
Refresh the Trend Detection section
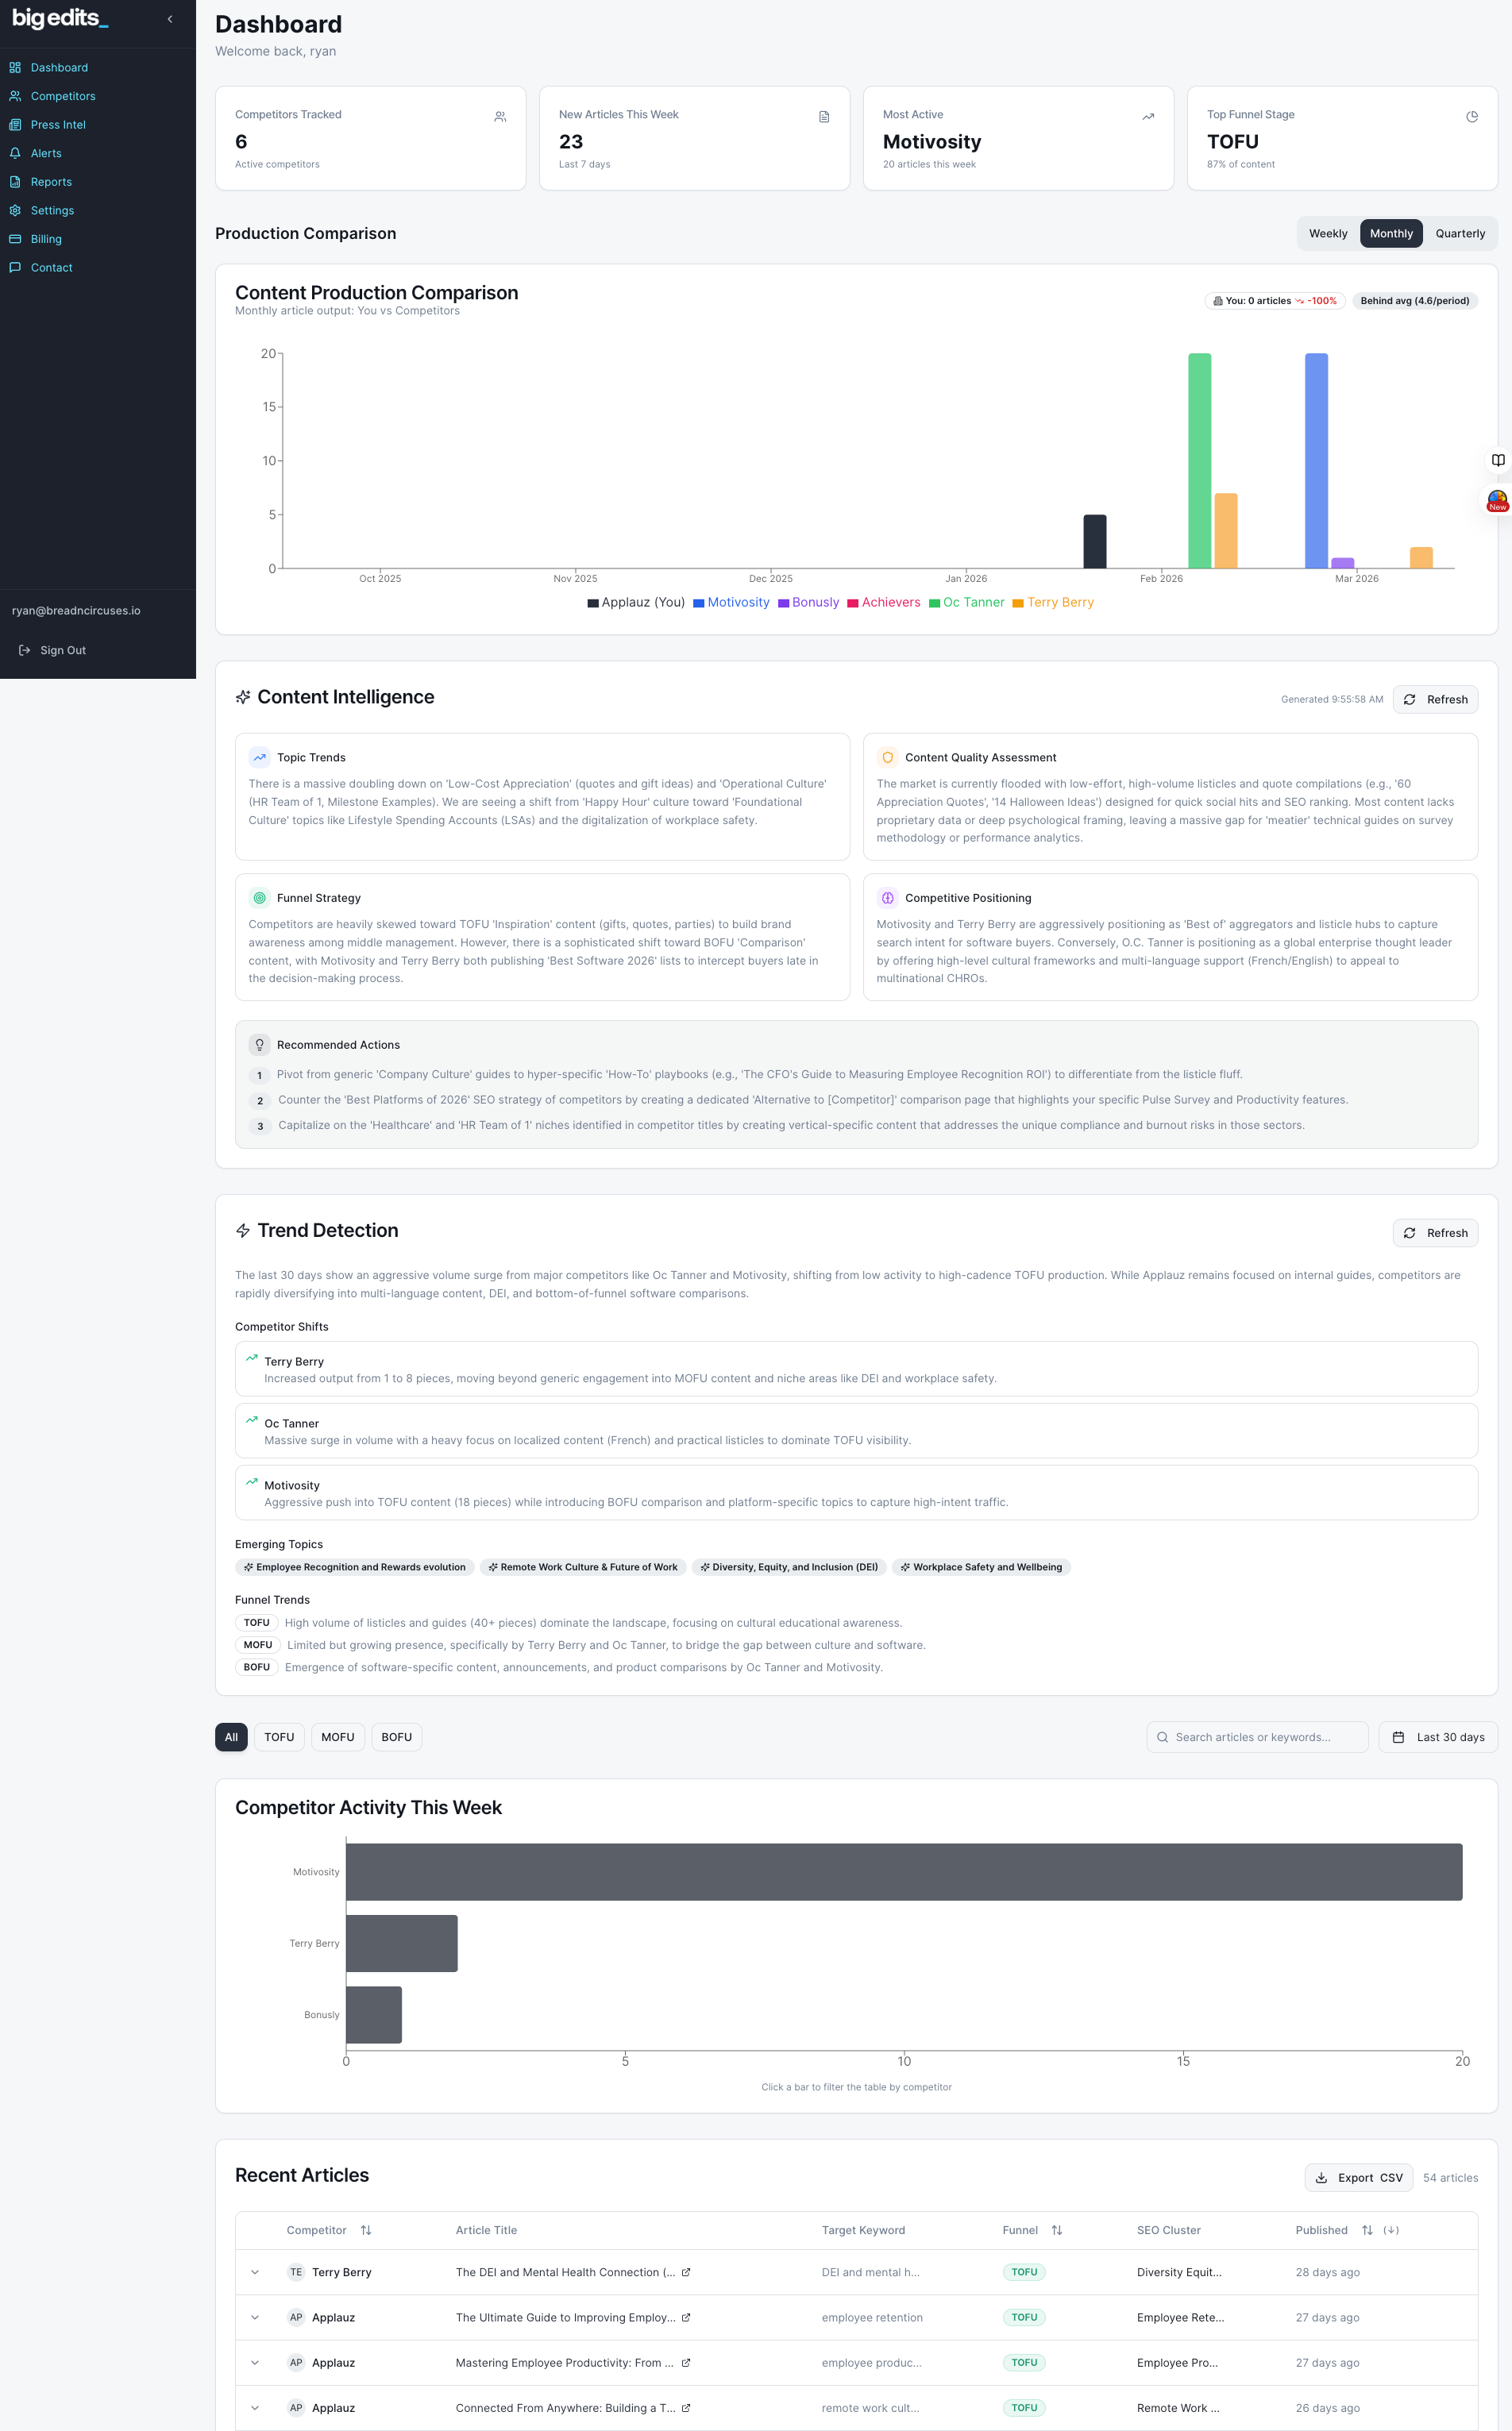[1435, 1234]
